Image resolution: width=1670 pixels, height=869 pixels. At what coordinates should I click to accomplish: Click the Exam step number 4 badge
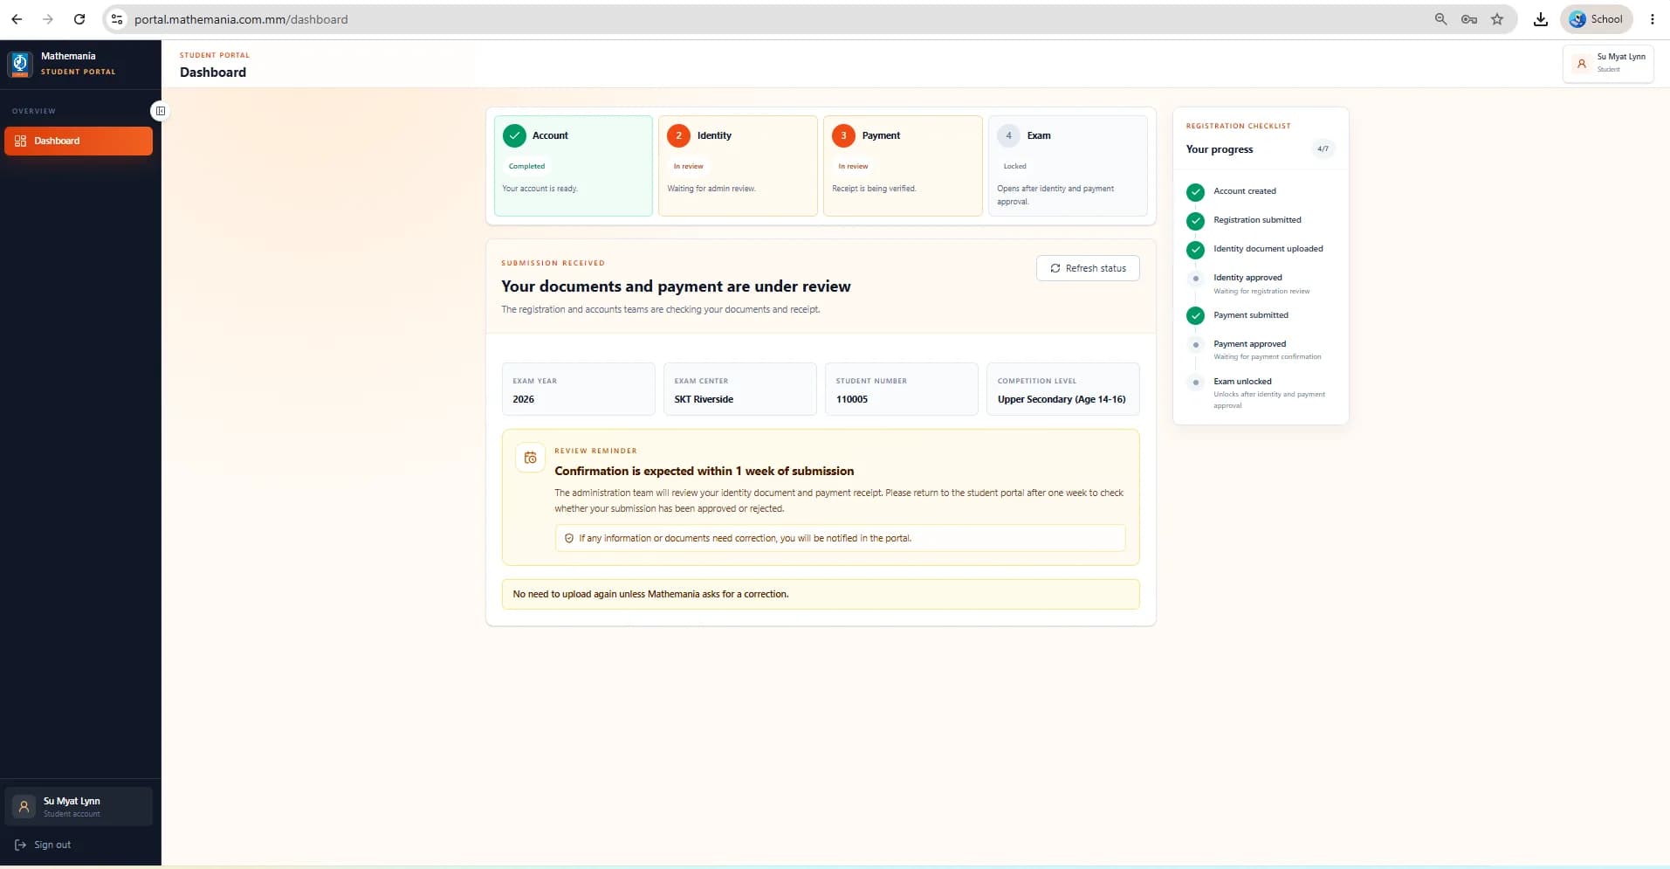[1008, 135]
